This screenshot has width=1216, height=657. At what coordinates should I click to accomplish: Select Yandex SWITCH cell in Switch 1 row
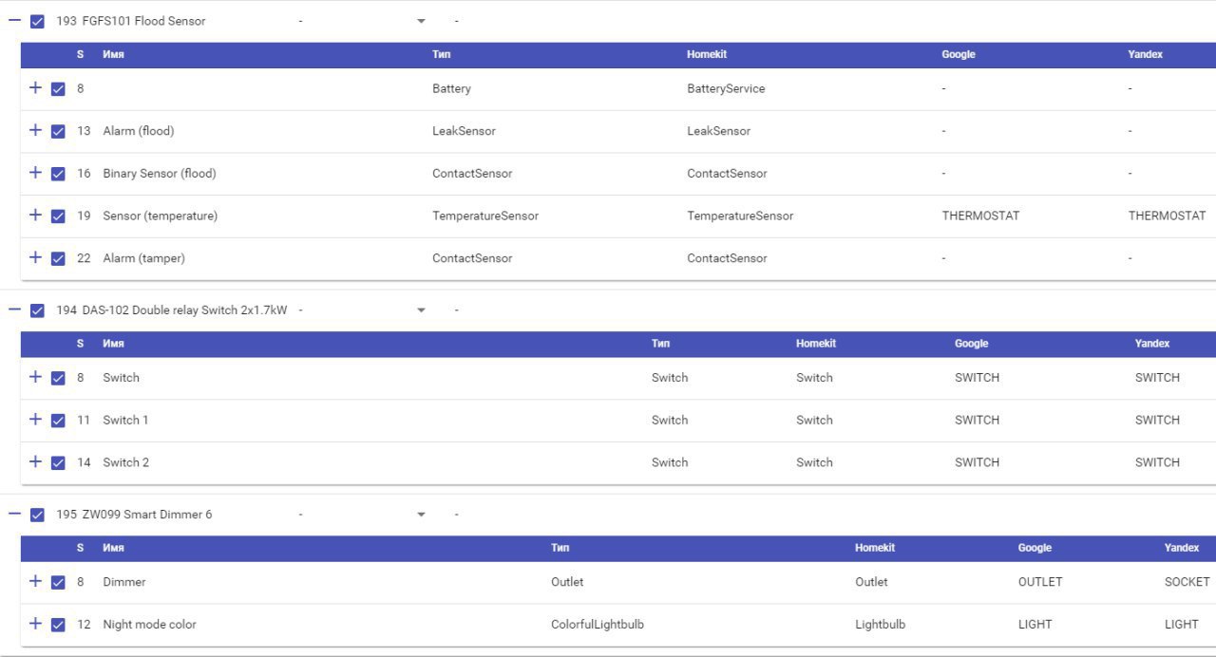(x=1157, y=420)
